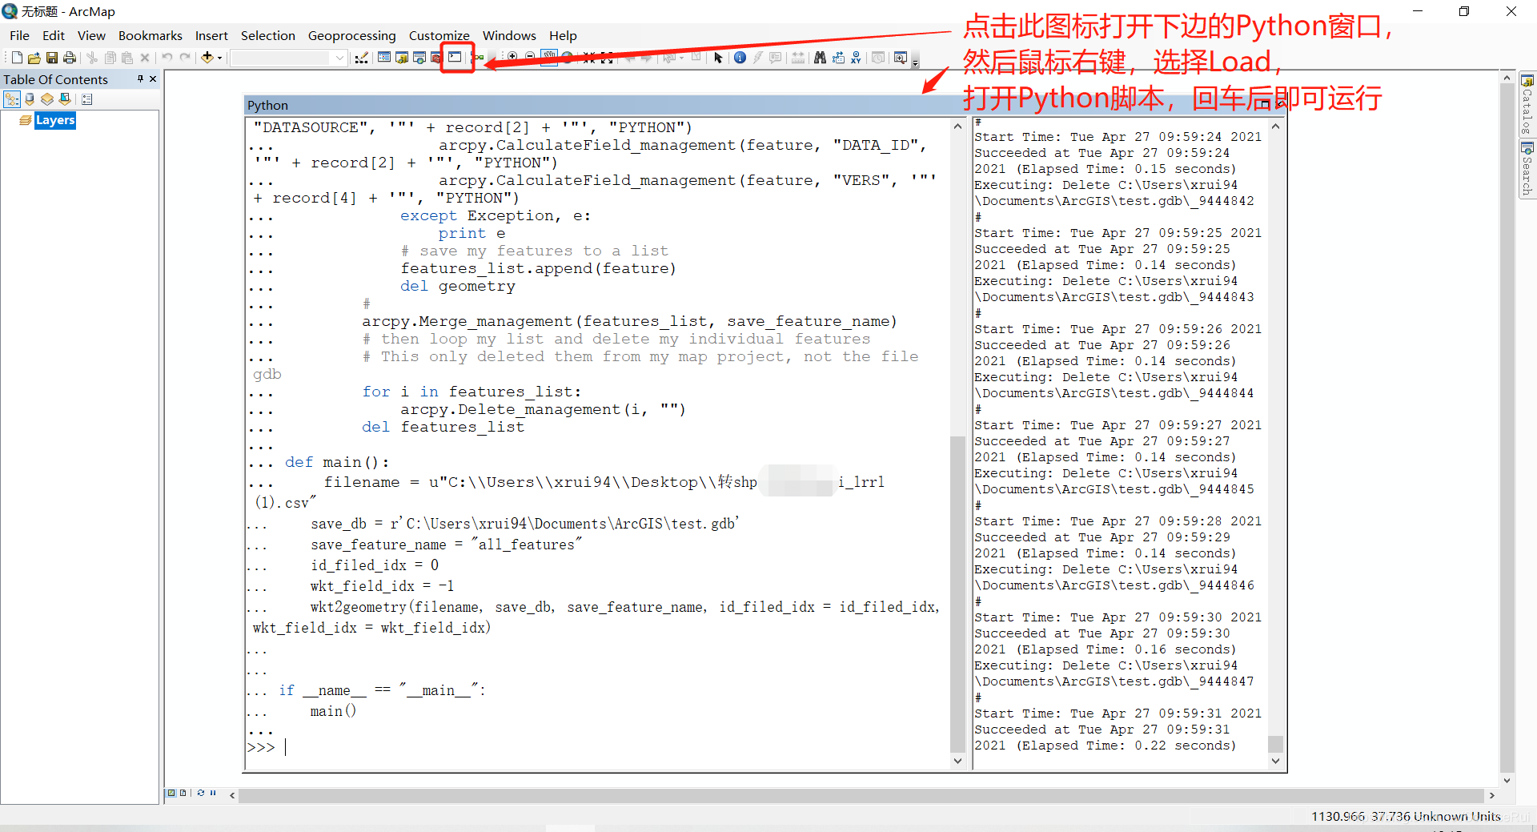Click map view vertical scroll-down arrow
1537x832 pixels.
[1507, 780]
